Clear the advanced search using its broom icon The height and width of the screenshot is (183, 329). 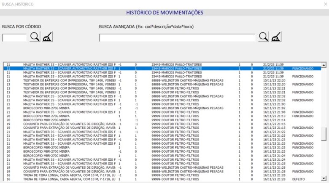276,37
